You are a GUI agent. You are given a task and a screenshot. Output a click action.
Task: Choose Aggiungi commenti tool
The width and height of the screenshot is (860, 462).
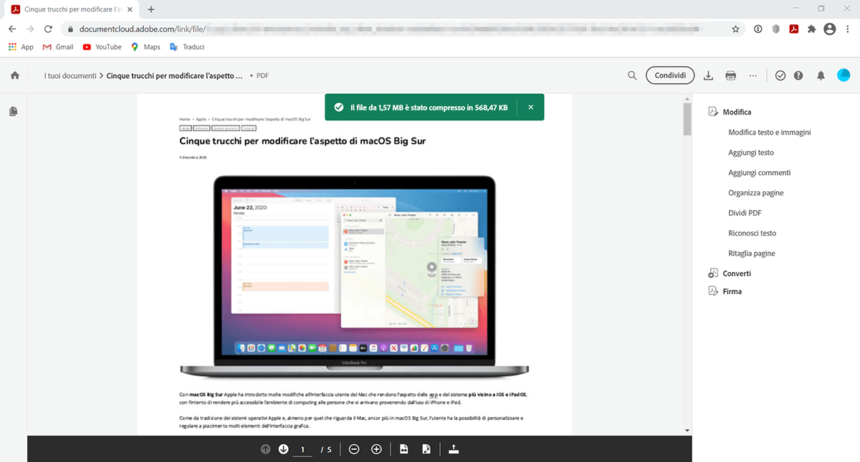pos(760,173)
